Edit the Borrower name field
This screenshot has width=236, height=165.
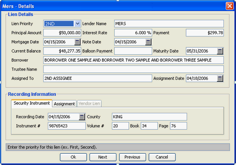coord(133,60)
